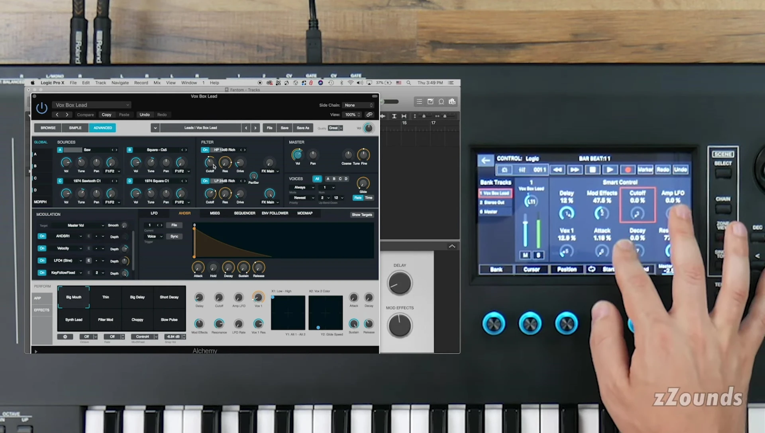The height and width of the screenshot is (433, 765).
Task: Toggle the Alchemy plug-in power button
Action: pyautogui.click(x=41, y=108)
